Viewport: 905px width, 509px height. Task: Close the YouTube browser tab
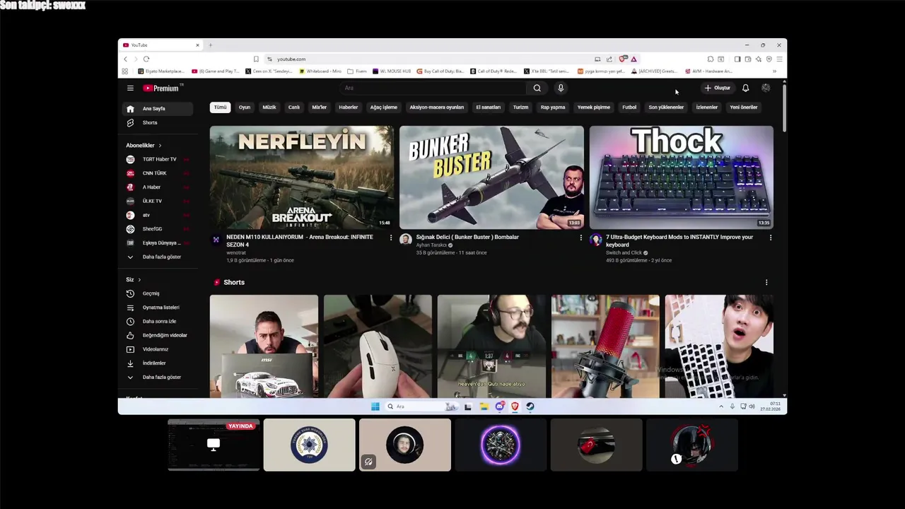coord(197,45)
